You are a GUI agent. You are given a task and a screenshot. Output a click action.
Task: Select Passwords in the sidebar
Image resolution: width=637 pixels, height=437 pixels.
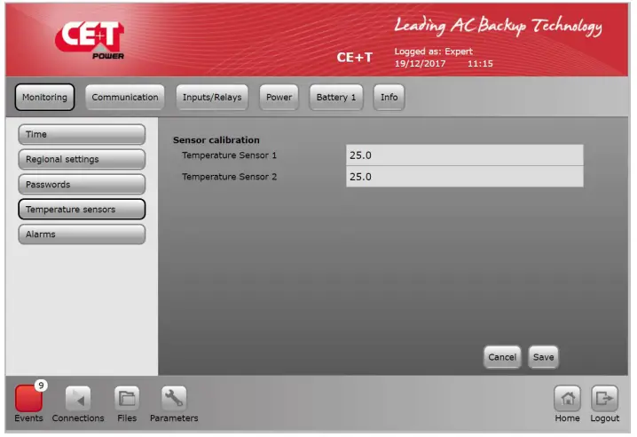pyautogui.click(x=82, y=185)
